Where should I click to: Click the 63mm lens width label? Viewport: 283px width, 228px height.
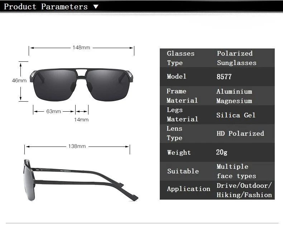click(x=53, y=111)
